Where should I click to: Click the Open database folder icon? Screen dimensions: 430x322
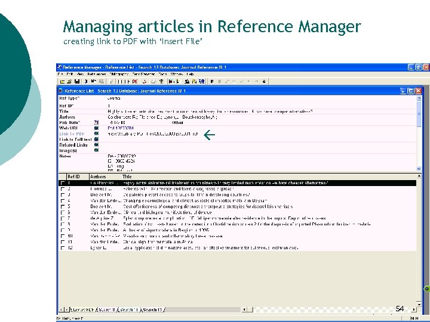[69, 81]
